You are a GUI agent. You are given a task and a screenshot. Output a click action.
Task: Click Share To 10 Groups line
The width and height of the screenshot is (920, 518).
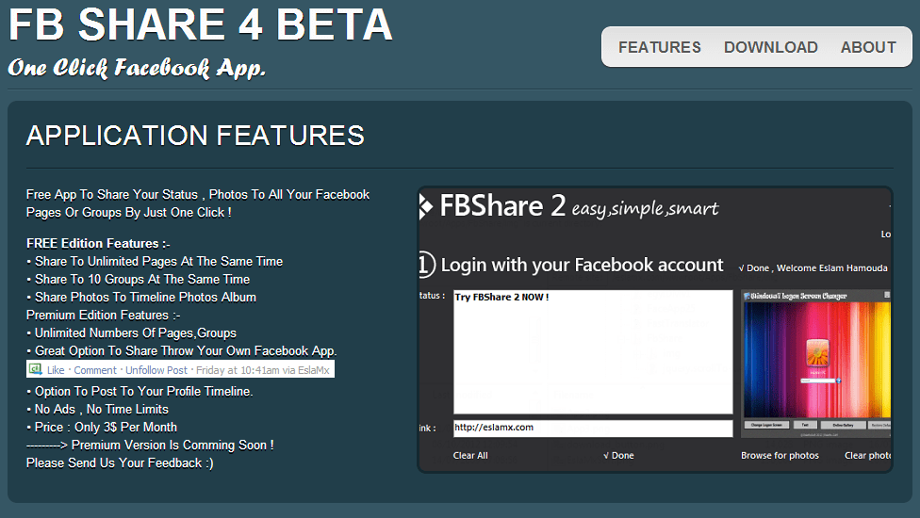click(139, 279)
